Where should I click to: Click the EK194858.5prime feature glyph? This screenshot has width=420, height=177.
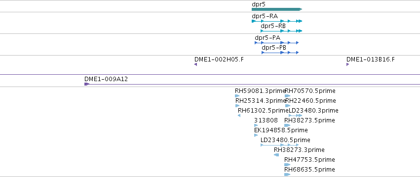pos(256,135)
